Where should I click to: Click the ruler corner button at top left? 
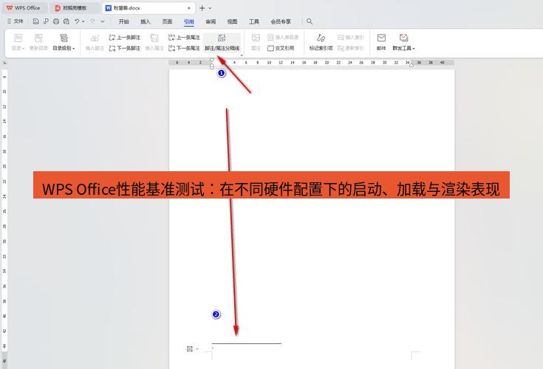[4, 63]
